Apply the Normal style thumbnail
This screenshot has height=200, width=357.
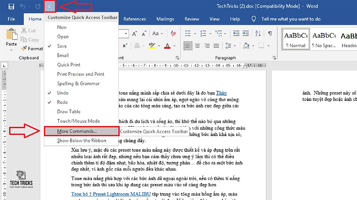pos(295,39)
